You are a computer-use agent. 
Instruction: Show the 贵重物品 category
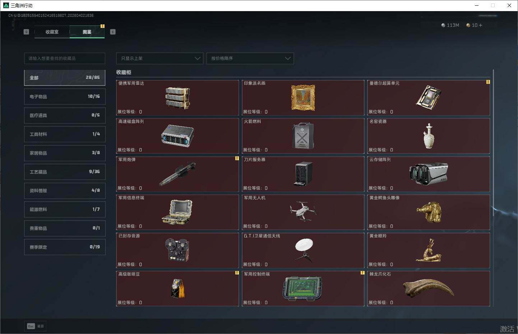[x=65, y=228]
